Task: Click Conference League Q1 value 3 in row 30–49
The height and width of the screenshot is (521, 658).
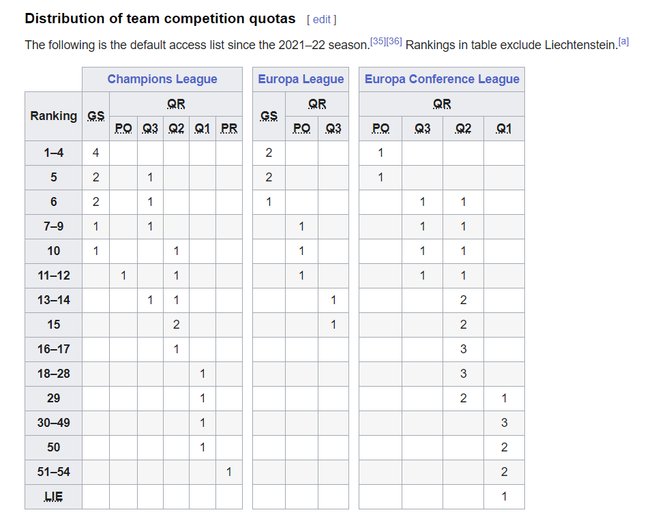Action: pos(504,423)
